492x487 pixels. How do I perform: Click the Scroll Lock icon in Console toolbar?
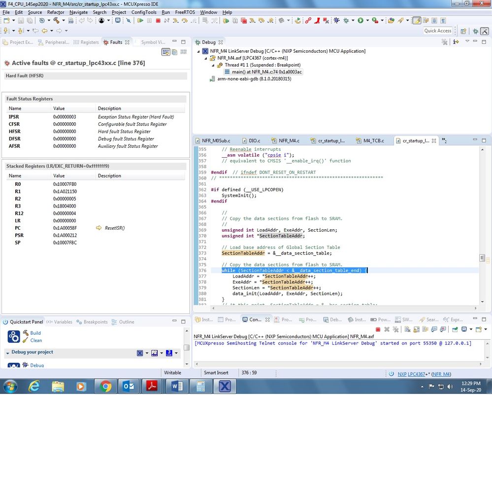click(x=416, y=329)
